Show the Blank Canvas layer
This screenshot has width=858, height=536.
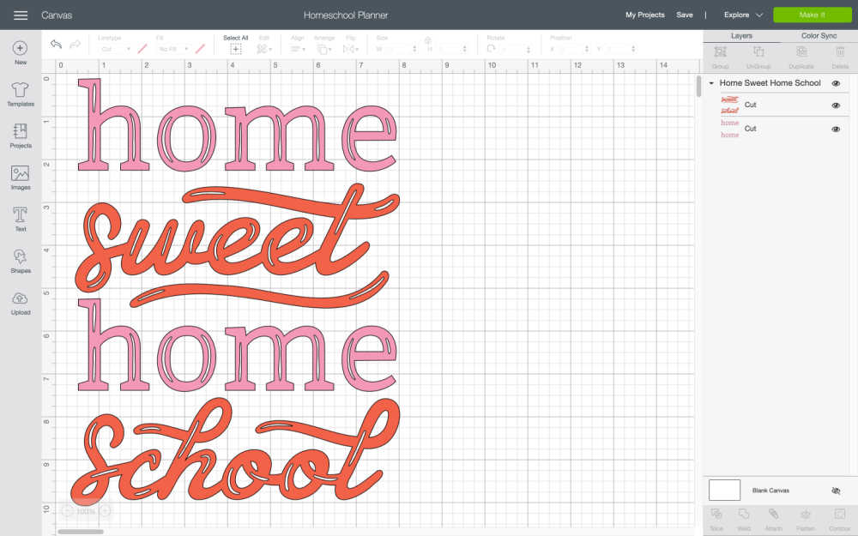(836, 491)
